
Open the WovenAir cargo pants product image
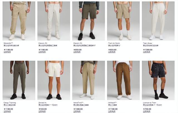click(x=19, y=21)
